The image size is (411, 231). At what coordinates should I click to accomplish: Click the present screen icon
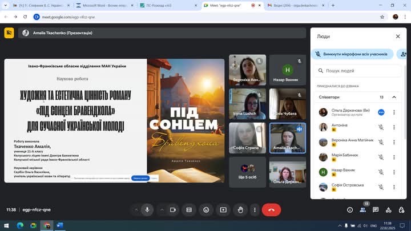(x=223, y=209)
